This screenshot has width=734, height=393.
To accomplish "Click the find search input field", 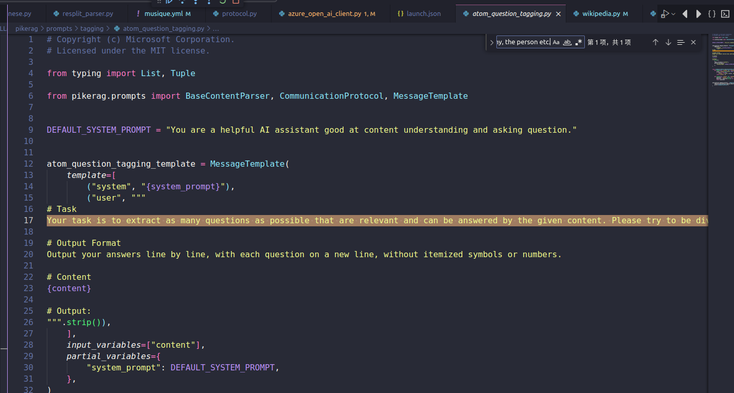I will tap(522, 42).
